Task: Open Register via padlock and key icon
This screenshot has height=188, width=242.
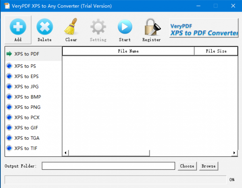Action: (152, 27)
